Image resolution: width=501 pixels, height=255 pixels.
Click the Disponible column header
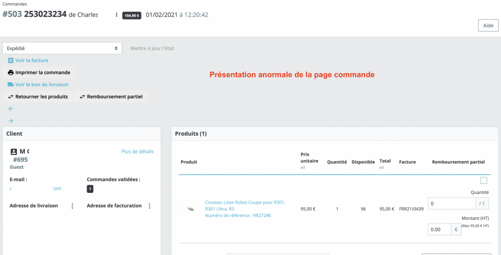(363, 162)
